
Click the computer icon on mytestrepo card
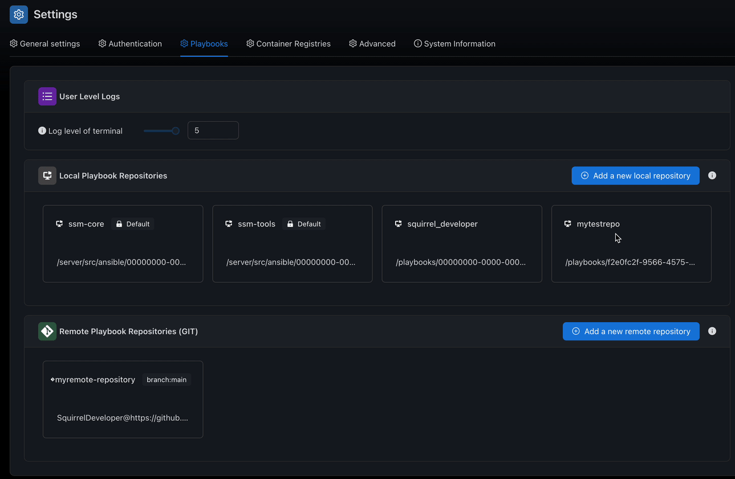point(567,224)
